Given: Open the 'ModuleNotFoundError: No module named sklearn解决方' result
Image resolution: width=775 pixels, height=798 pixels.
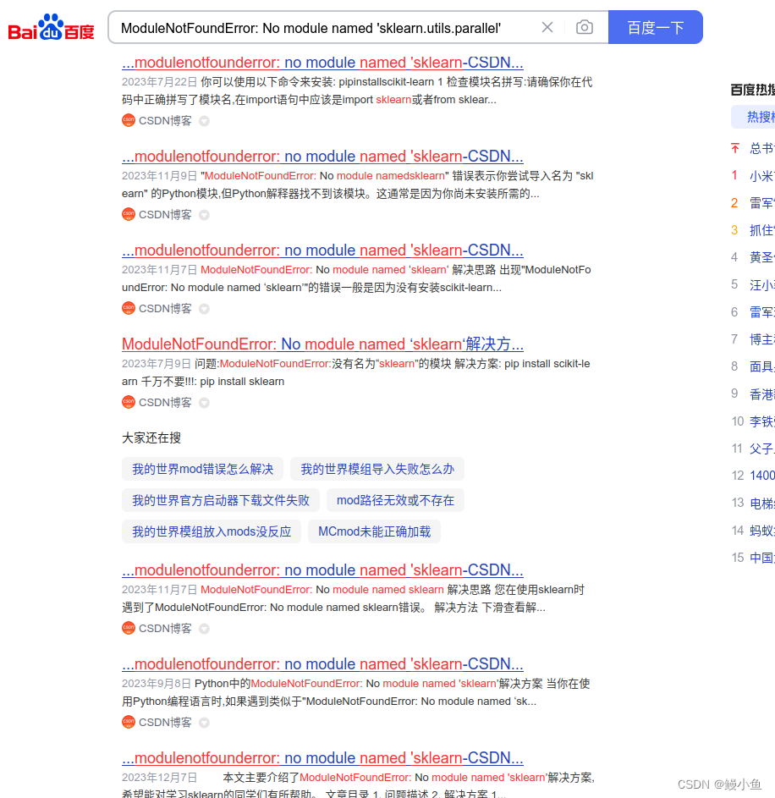Looking at the screenshot, I should point(322,344).
